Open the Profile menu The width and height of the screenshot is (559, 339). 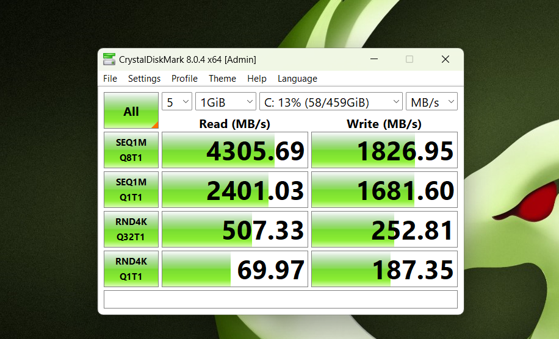click(184, 78)
